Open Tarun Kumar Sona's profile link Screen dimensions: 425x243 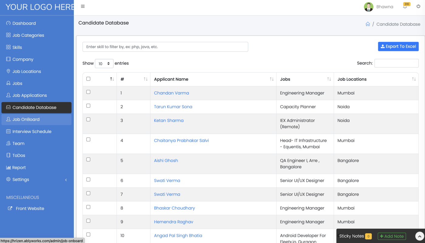173,107
